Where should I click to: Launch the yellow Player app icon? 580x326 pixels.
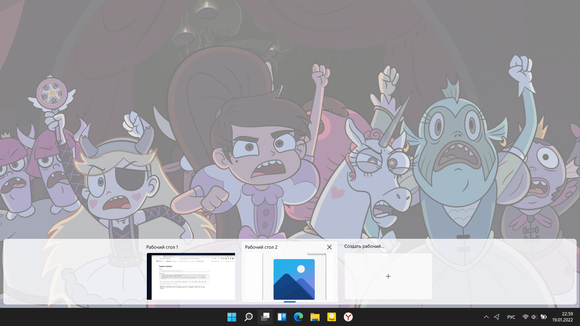click(x=331, y=317)
